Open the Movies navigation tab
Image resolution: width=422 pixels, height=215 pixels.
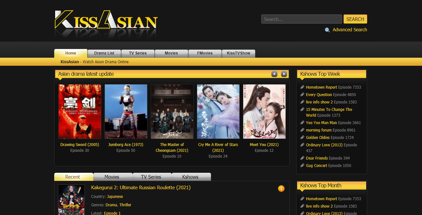(171, 53)
